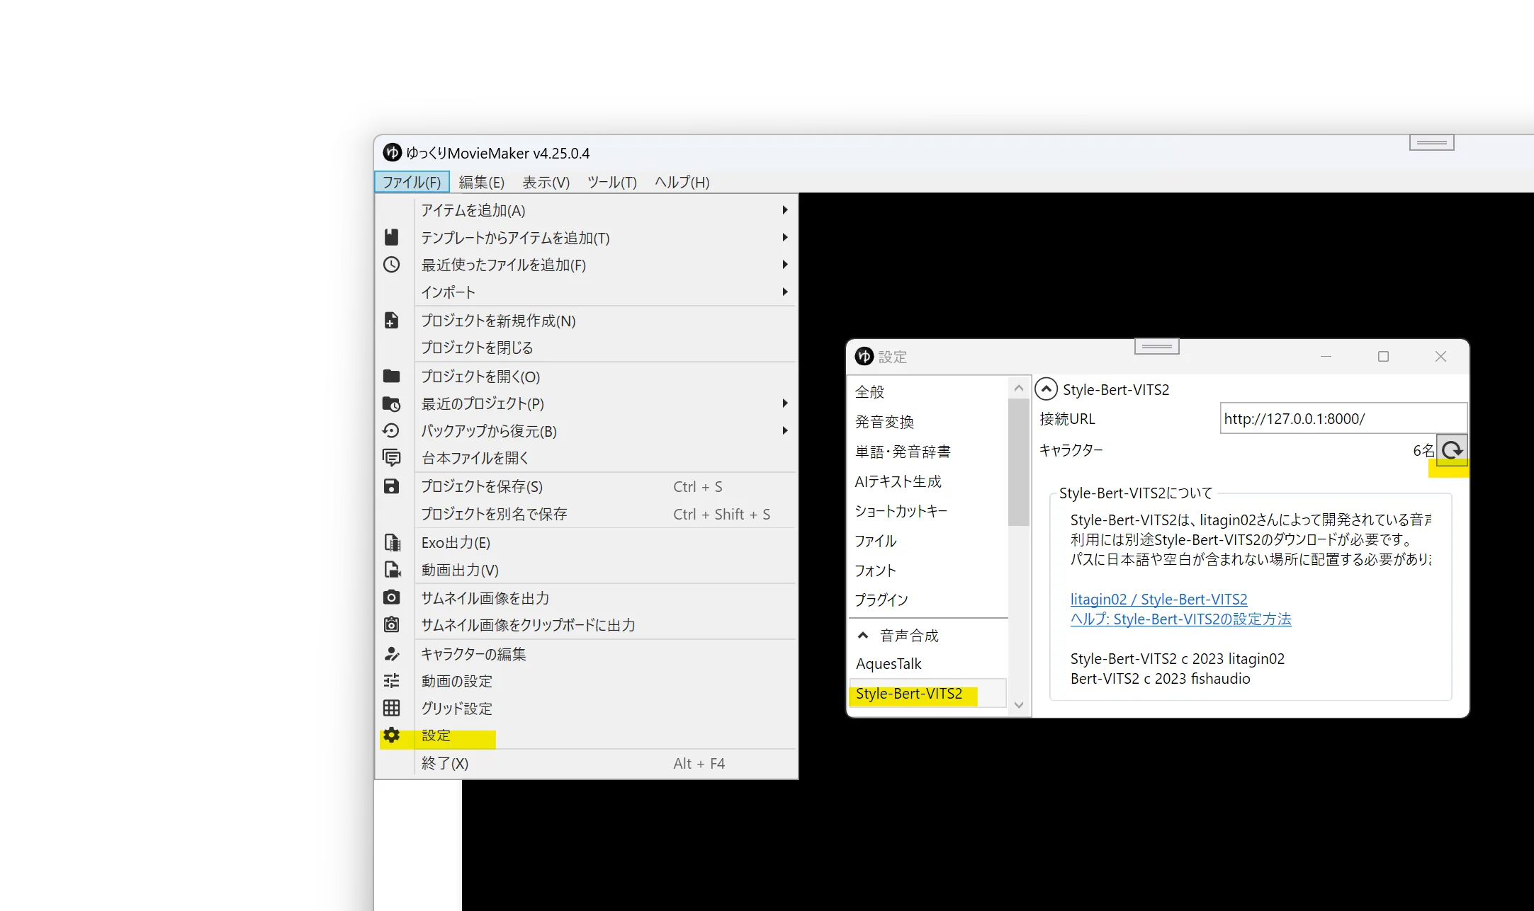Close the 設定 settings window
The height and width of the screenshot is (911, 1534).
click(x=1440, y=356)
